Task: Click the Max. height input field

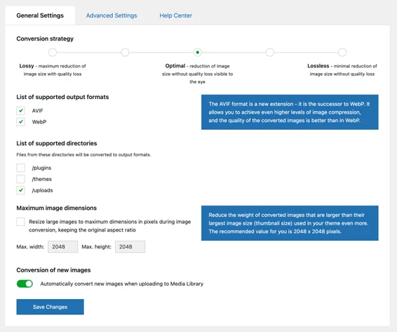Action: click(x=130, y=246)
